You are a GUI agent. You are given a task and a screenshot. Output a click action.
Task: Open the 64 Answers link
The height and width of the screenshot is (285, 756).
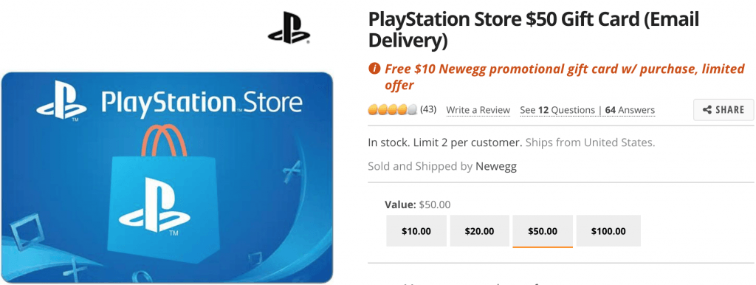pos(630,111)
